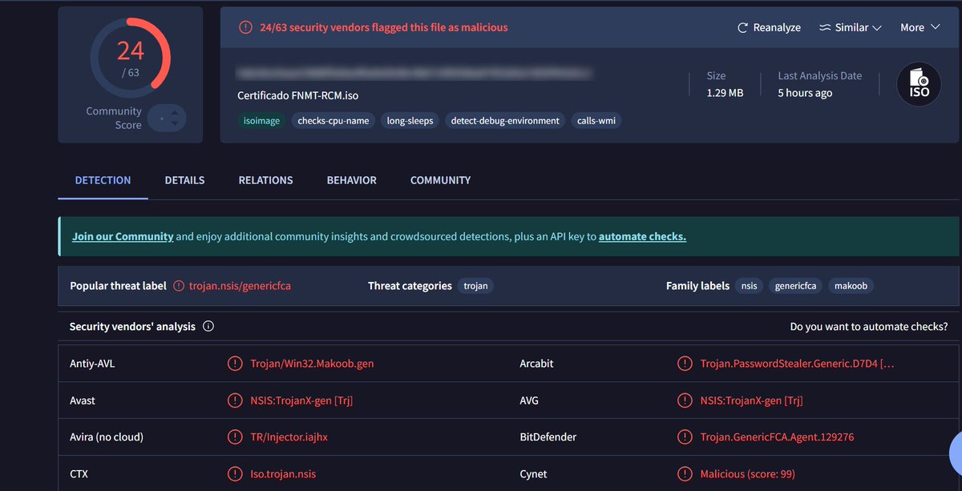Open the More dropdown menu
This screenshot has height=491, width=962.
click(x=919, y=27)
